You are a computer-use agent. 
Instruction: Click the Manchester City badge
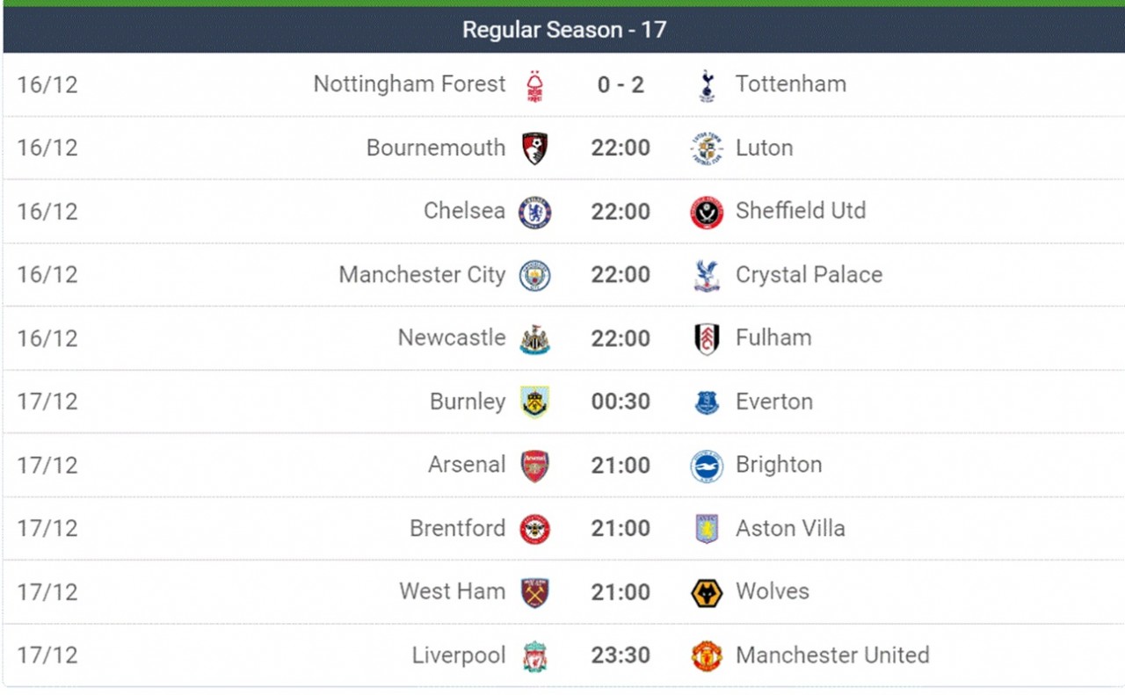coord(533,274)
